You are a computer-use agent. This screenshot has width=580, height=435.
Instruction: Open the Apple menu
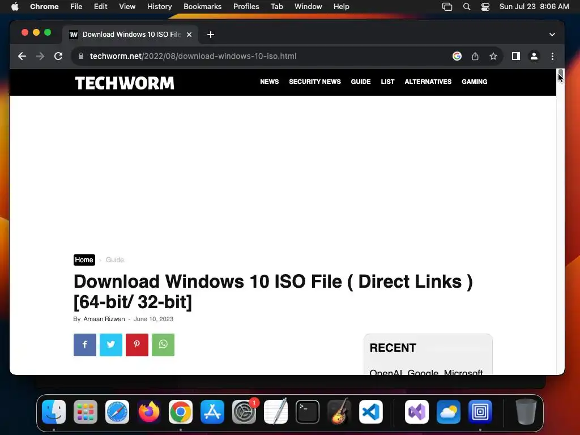pyautogui.click(x=15, y=6)
